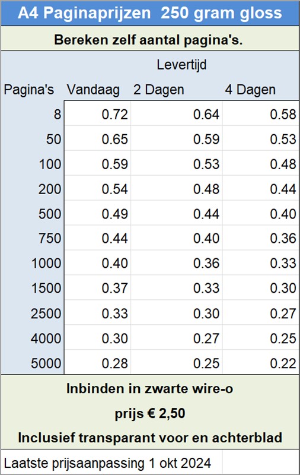Select the 0.22 price for 5000 pages
Screen dimensions: 300x475
pos(261,363)
